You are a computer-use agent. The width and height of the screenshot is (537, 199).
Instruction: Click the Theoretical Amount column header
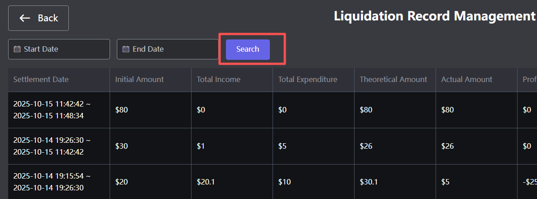tap(393, 80)
